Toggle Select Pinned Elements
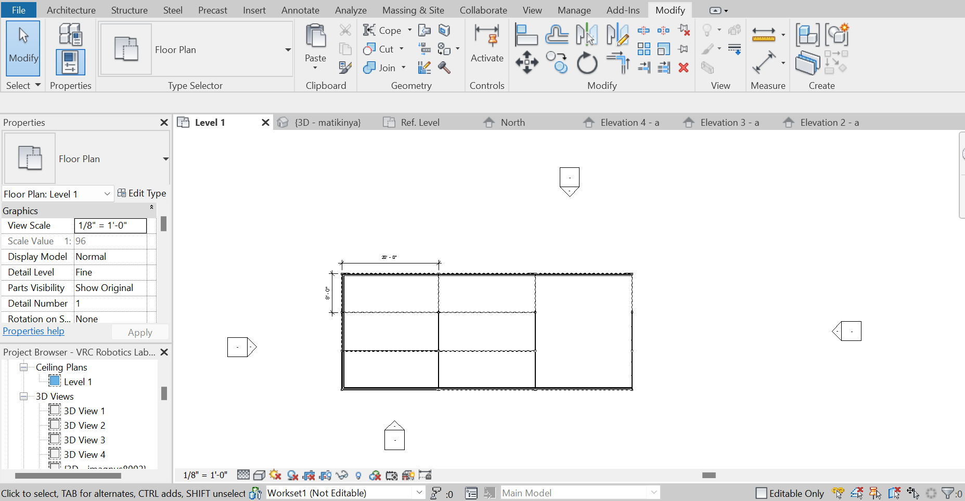This screenshot has height=501, width=965. (876, 493)
